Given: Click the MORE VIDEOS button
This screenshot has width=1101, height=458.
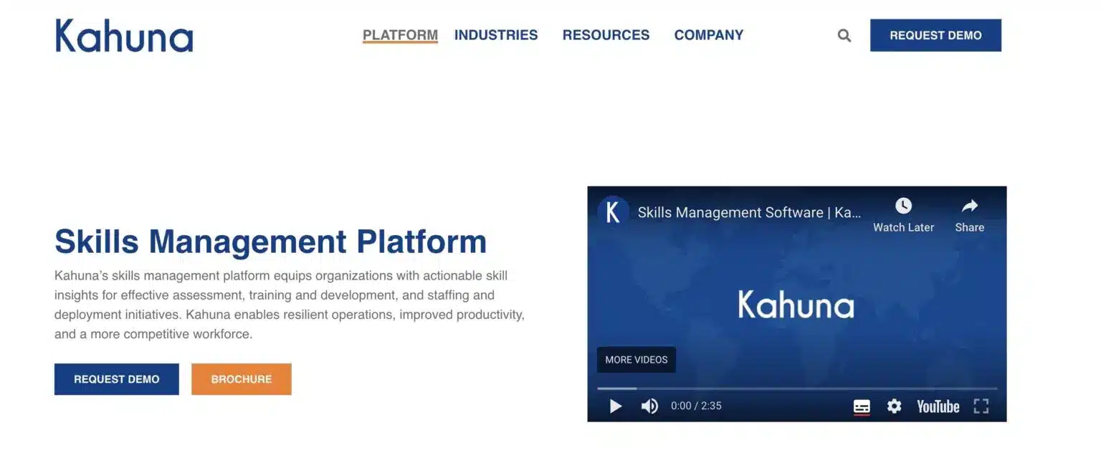Looking at the screenshot, I should pyautogui.click(x=637, y=360).
